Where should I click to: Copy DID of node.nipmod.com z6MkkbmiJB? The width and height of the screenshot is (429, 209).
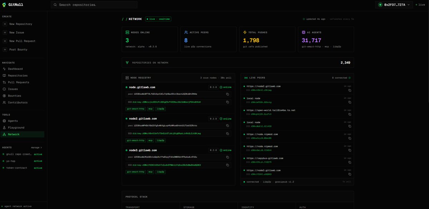pyautogui.click(x=350, y=150)
